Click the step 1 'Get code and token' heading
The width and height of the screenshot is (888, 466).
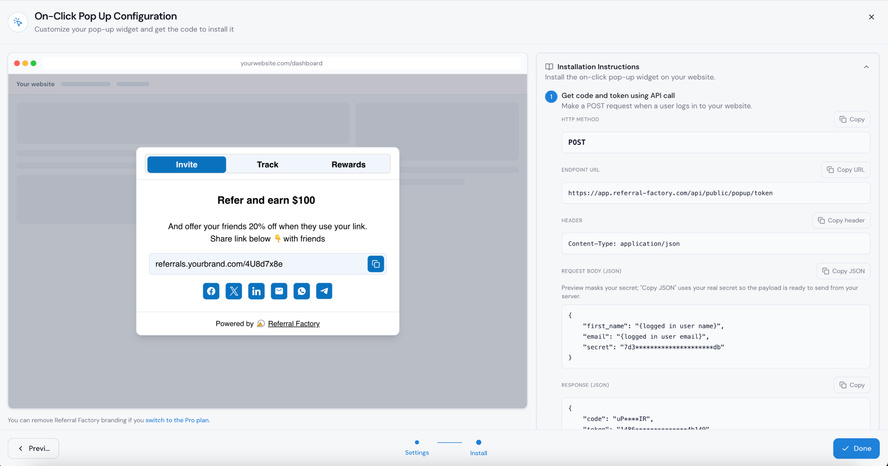(x=618, y=96)
